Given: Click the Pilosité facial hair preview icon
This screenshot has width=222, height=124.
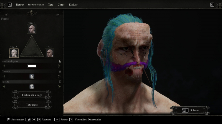Looking at the screenshot, I should coord(32,87).
